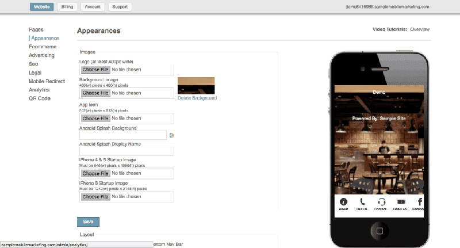Tap the Contact headset icon in preview
This screenshot has width=460, height=248.
click(381, 201)
